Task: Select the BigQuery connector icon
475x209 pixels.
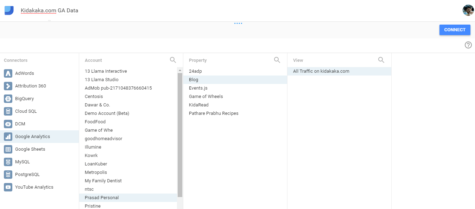Action: click(8, 99)
